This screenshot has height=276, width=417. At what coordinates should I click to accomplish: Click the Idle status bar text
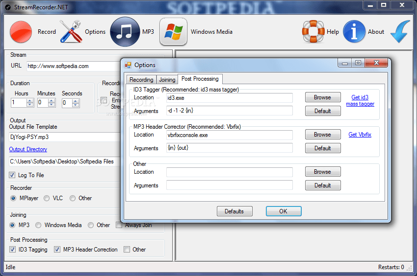(11, 267)
